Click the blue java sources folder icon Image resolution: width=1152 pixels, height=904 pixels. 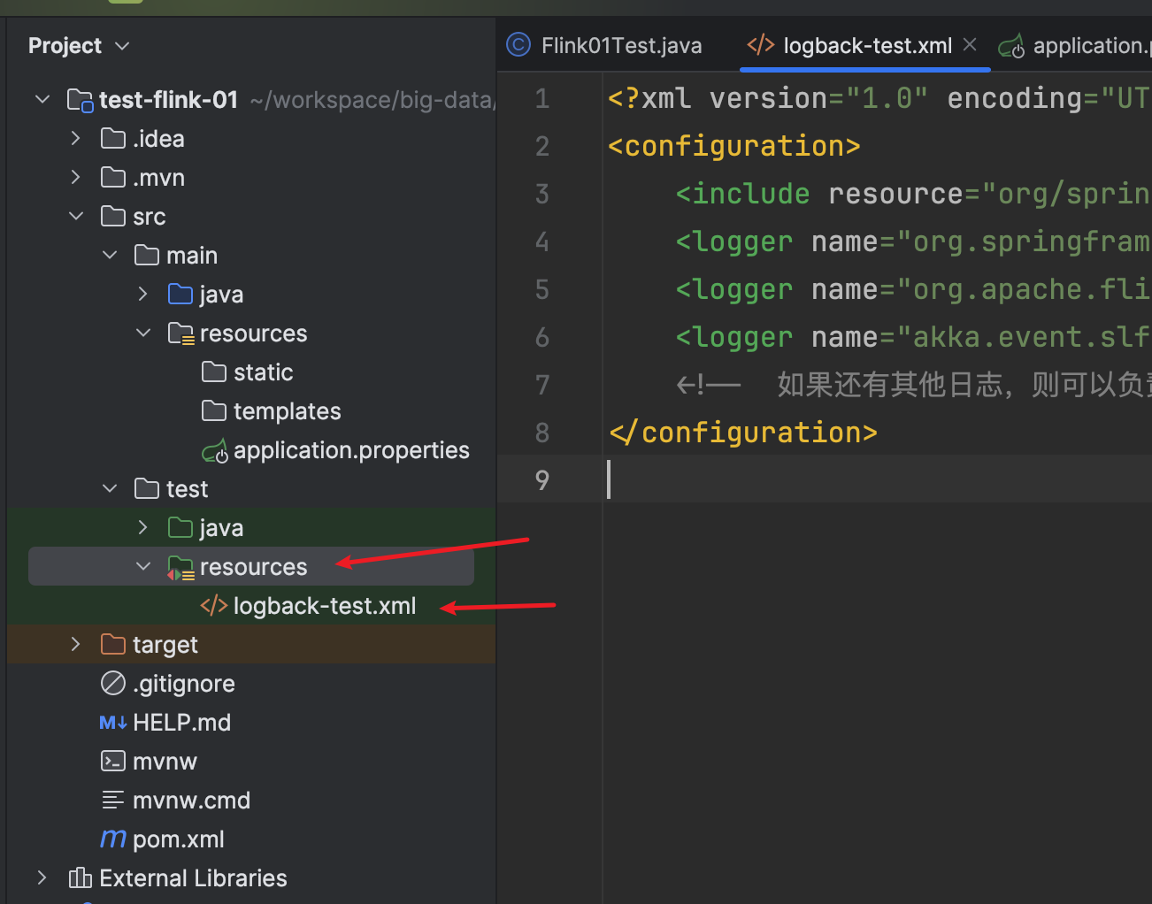(180, 294)
